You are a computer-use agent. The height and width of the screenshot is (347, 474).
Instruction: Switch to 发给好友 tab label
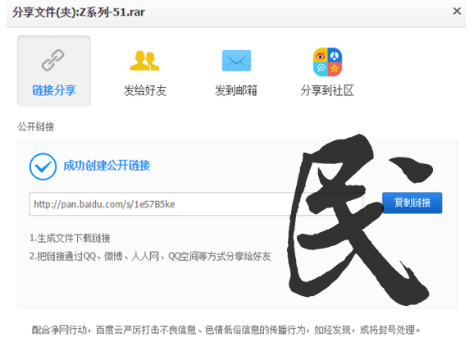[145, 90]
